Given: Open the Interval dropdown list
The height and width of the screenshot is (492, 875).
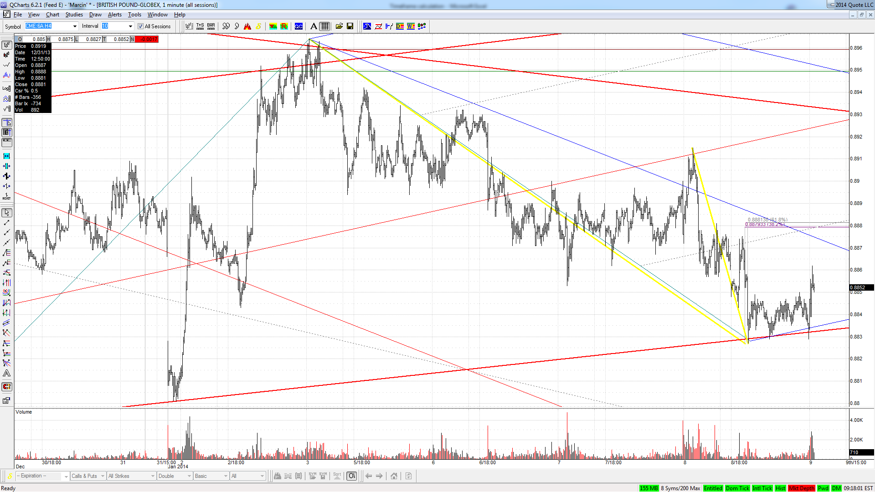Looking at the screenshot, I should (x=130, y=26).
